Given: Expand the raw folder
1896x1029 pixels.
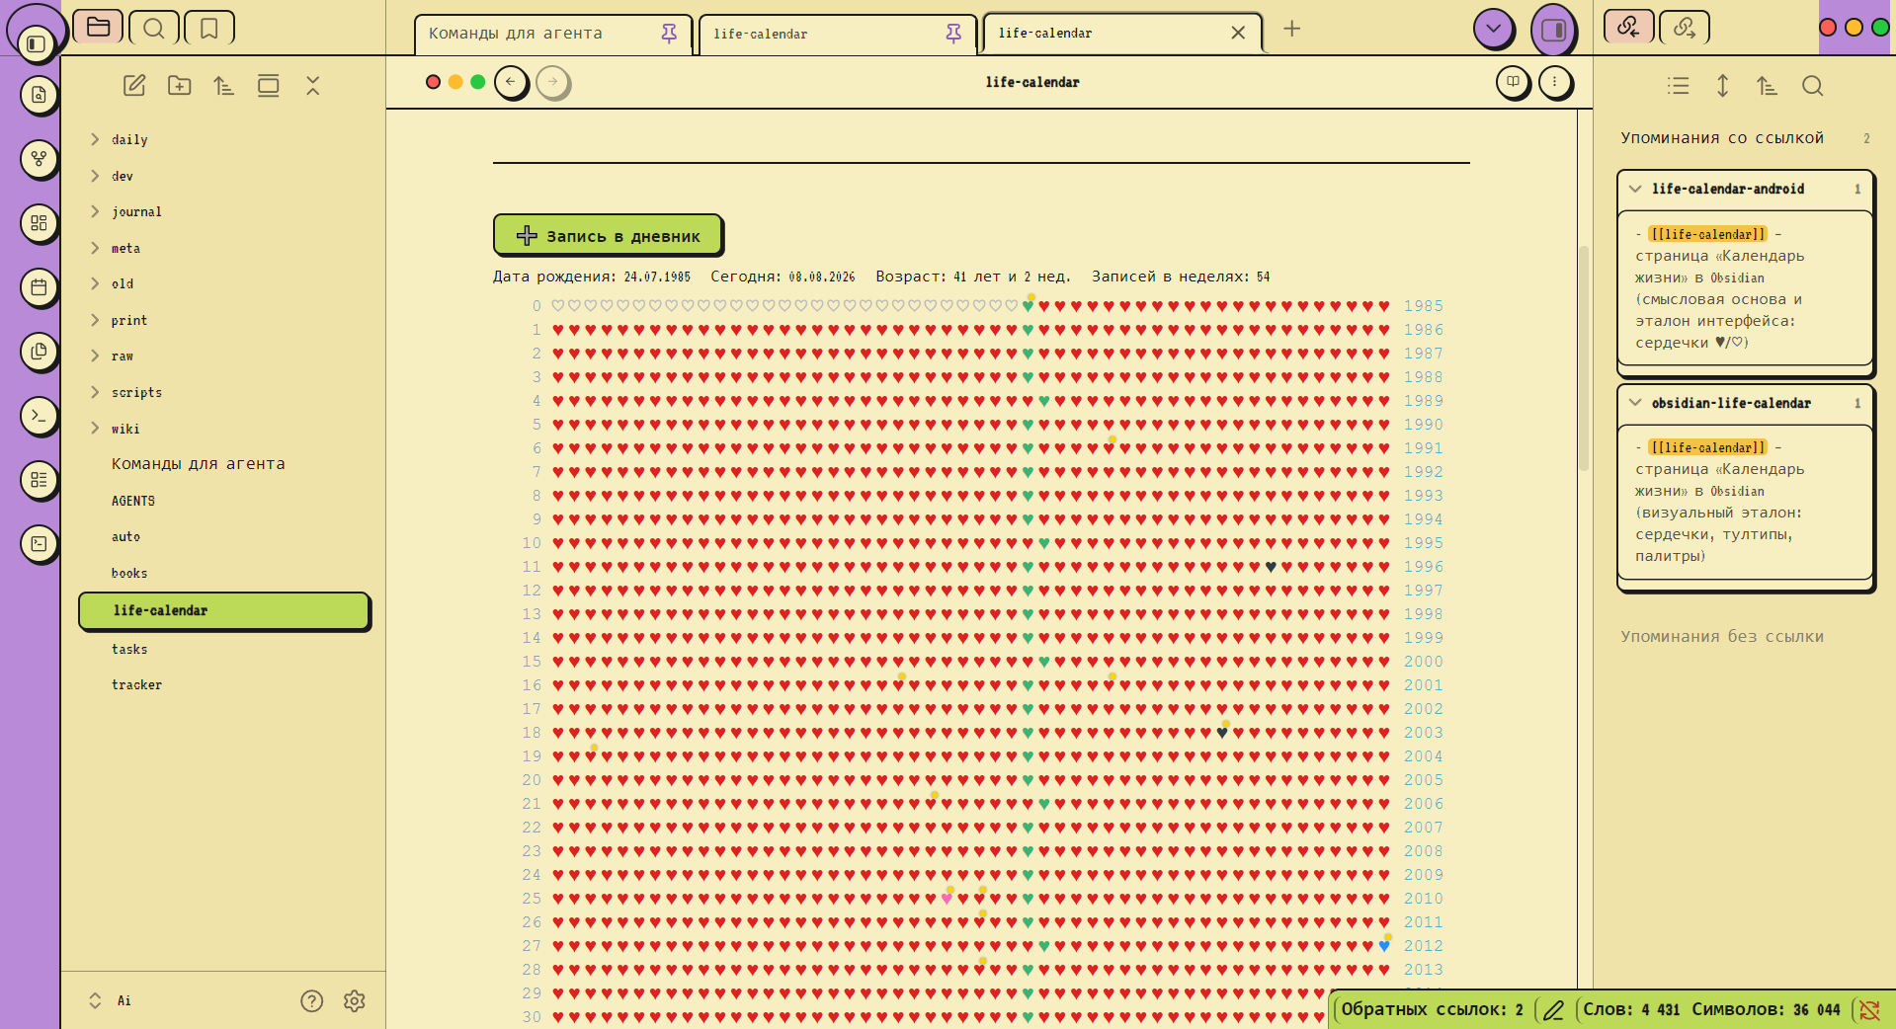Looking at the screenshot, I should click(x=95, y=356).
